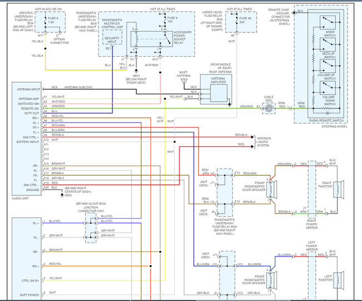This screenshot has width=362, height=301.
Task: Click the 'LEFT POWER MIRROR' label
Action: point(311,246)
